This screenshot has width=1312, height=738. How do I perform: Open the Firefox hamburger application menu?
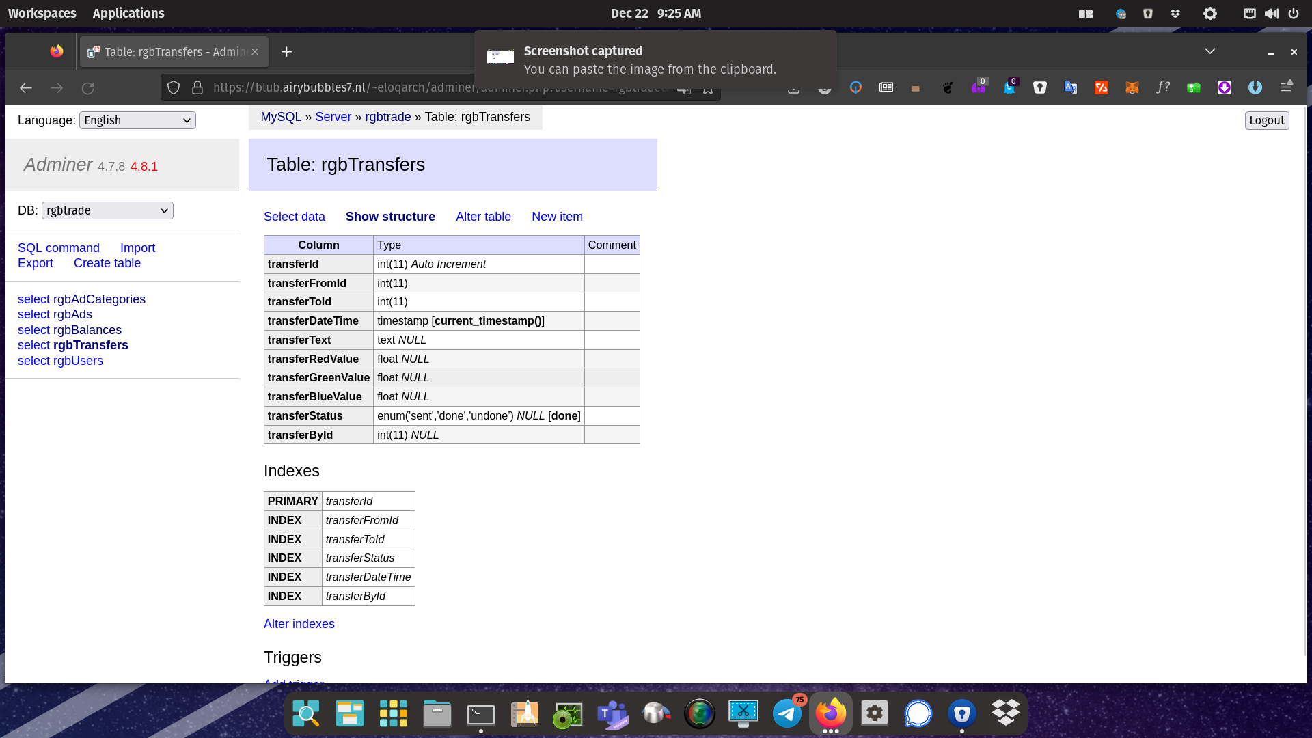pyautogui.click(x=1287, y=87)
